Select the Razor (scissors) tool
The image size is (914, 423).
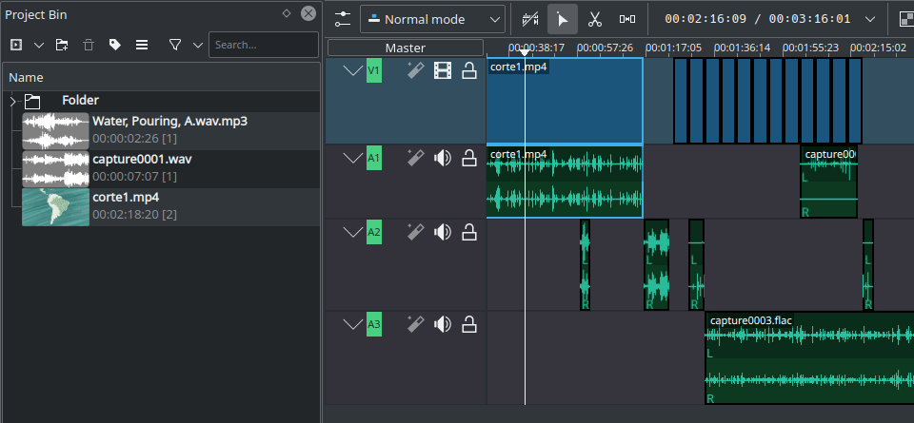coord(594,19)
